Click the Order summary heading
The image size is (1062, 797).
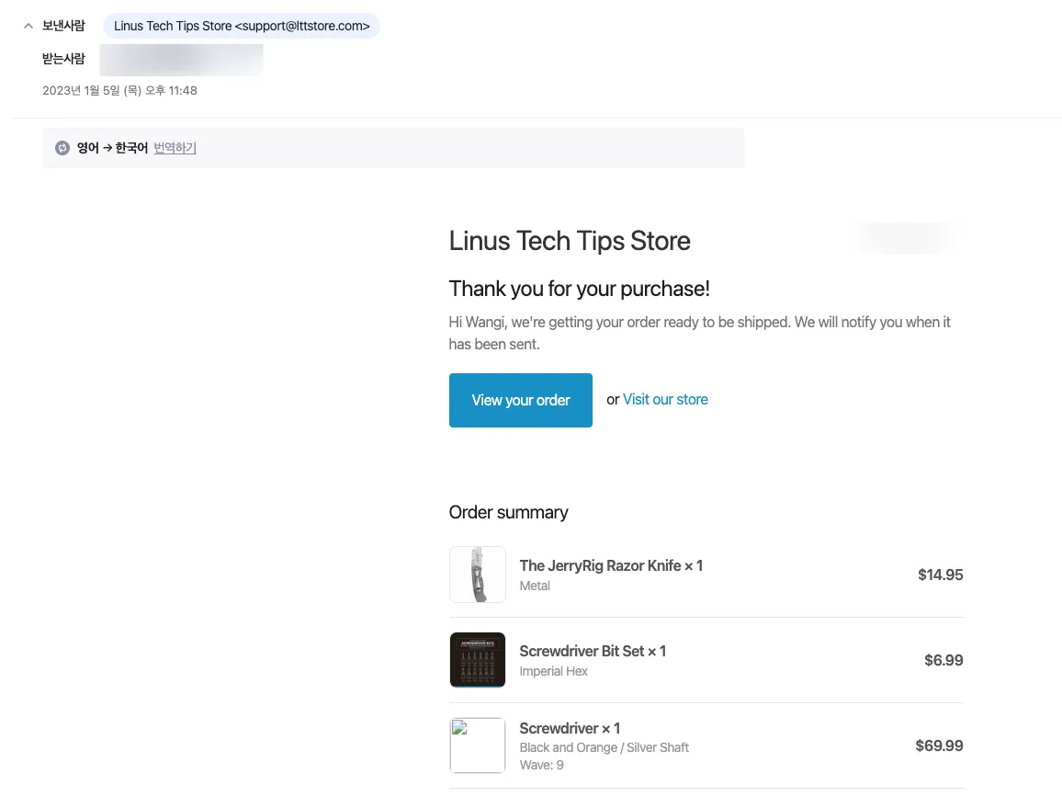point(508,512)
